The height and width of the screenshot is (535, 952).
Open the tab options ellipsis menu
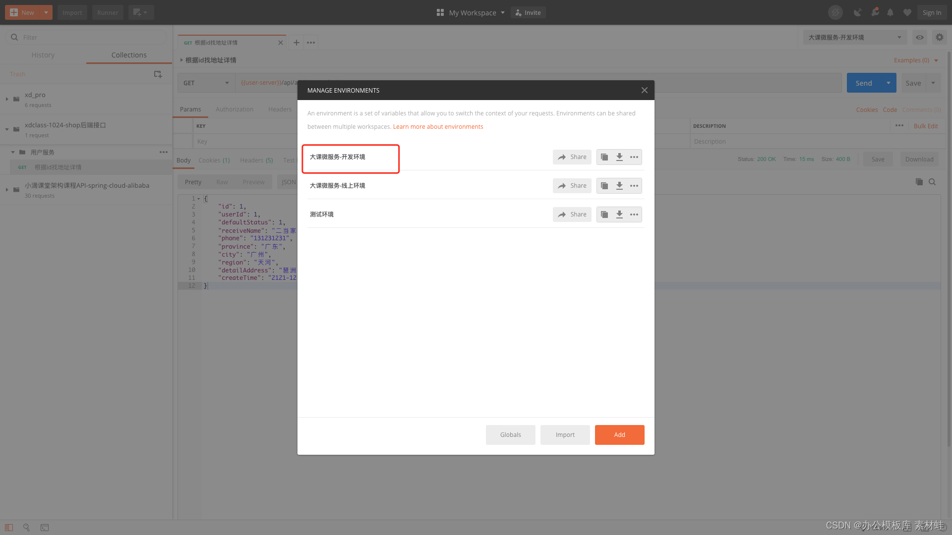click(x=311, y=43)
